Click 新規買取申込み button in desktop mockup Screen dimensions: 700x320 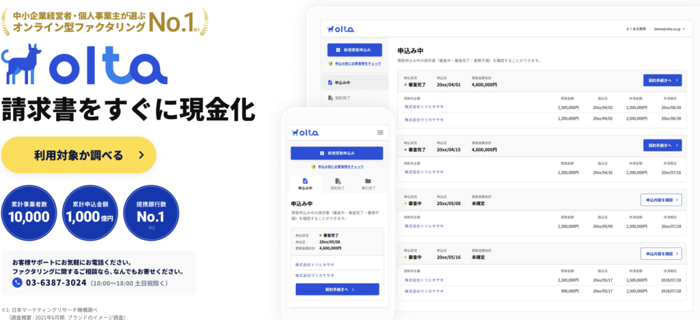tap(355, 50)
